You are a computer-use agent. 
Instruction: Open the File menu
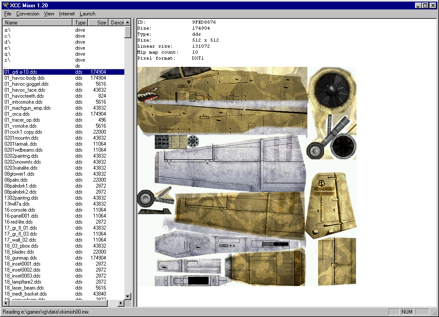8,14
